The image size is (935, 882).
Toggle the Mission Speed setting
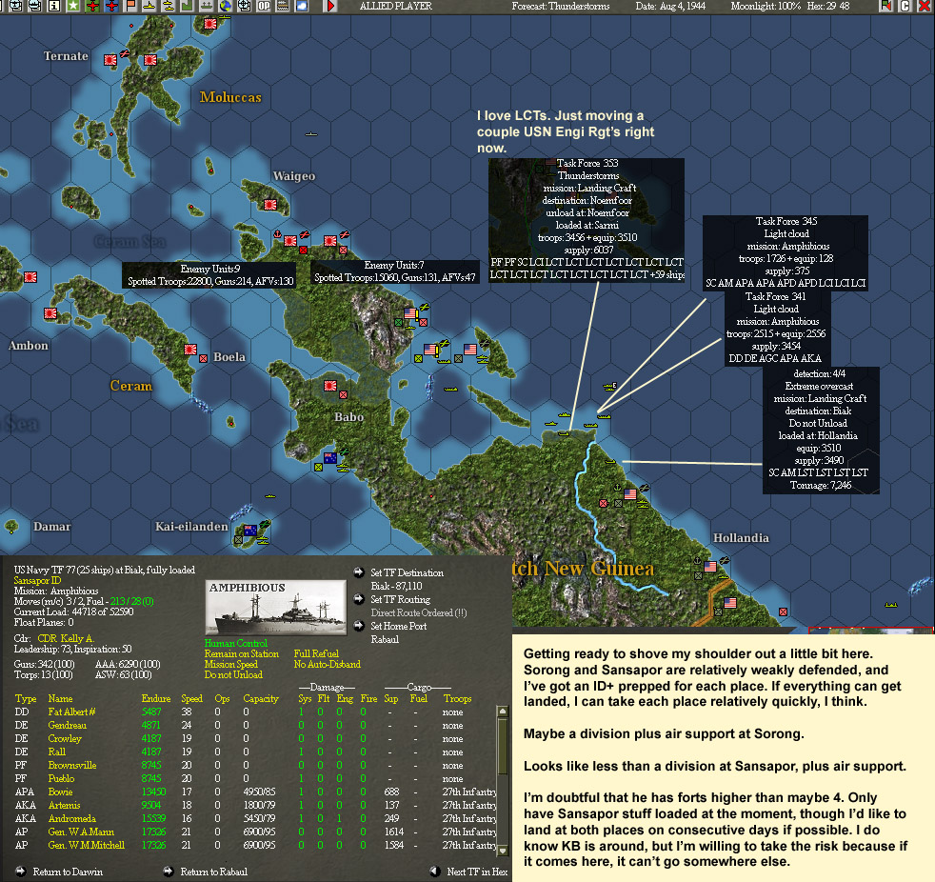coord(230,664)
